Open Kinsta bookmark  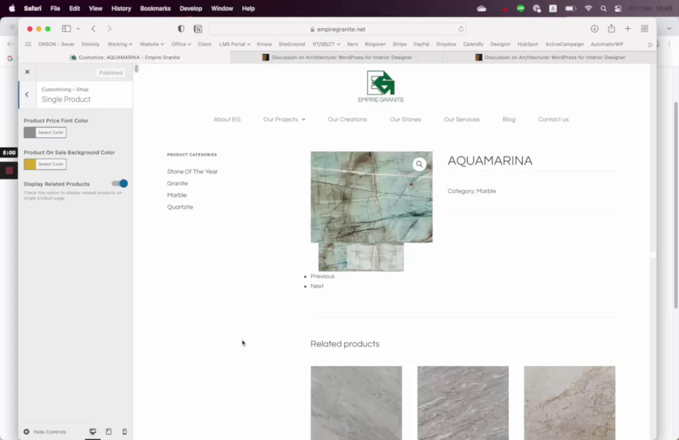point(264,44)
